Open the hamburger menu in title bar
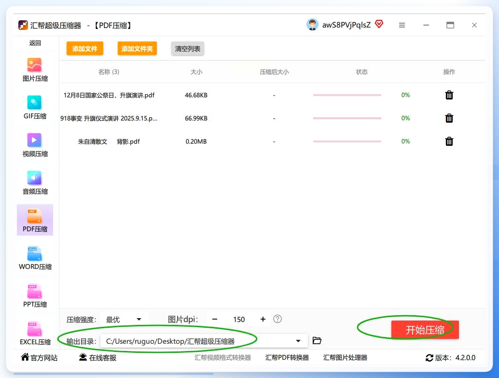 402,25
